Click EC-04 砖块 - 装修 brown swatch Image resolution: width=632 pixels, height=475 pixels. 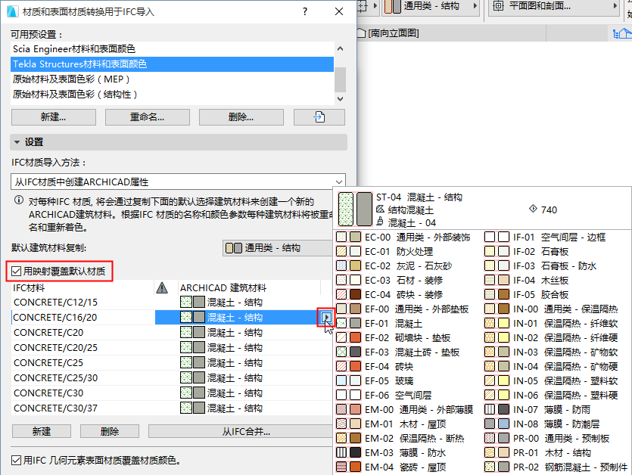point(355,294)
